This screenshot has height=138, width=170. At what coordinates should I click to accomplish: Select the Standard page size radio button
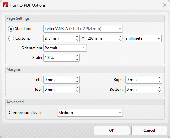(11, 29)
